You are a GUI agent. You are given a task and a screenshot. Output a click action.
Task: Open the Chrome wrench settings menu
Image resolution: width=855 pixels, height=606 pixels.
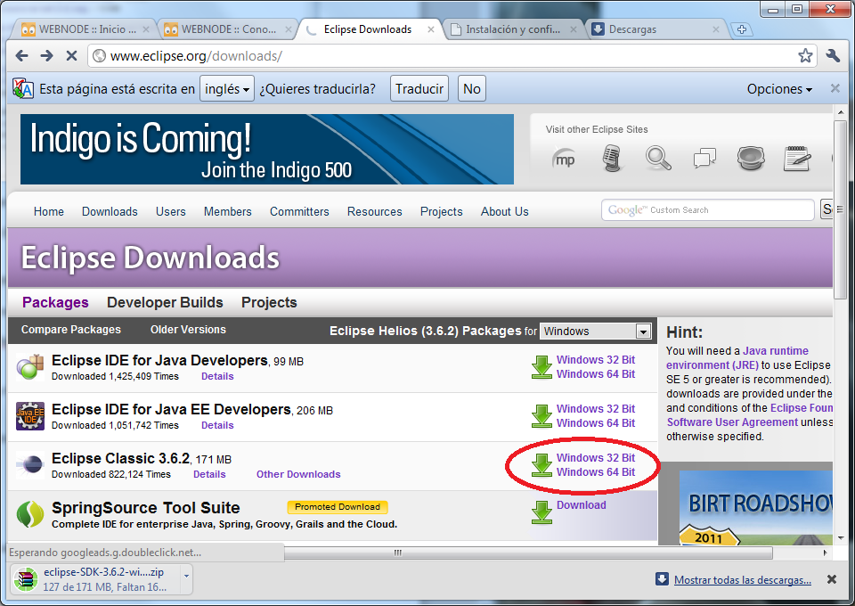pyautogui.click(x=833, y=55)
